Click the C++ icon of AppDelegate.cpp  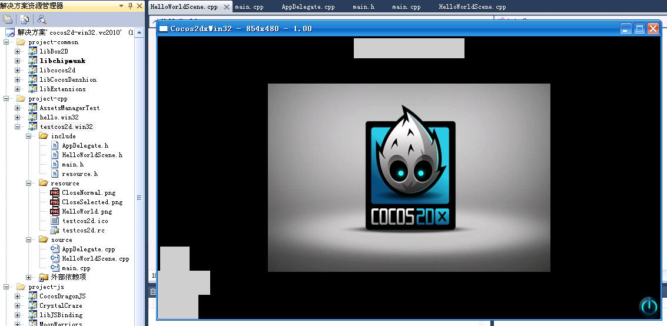pos(55,249)
